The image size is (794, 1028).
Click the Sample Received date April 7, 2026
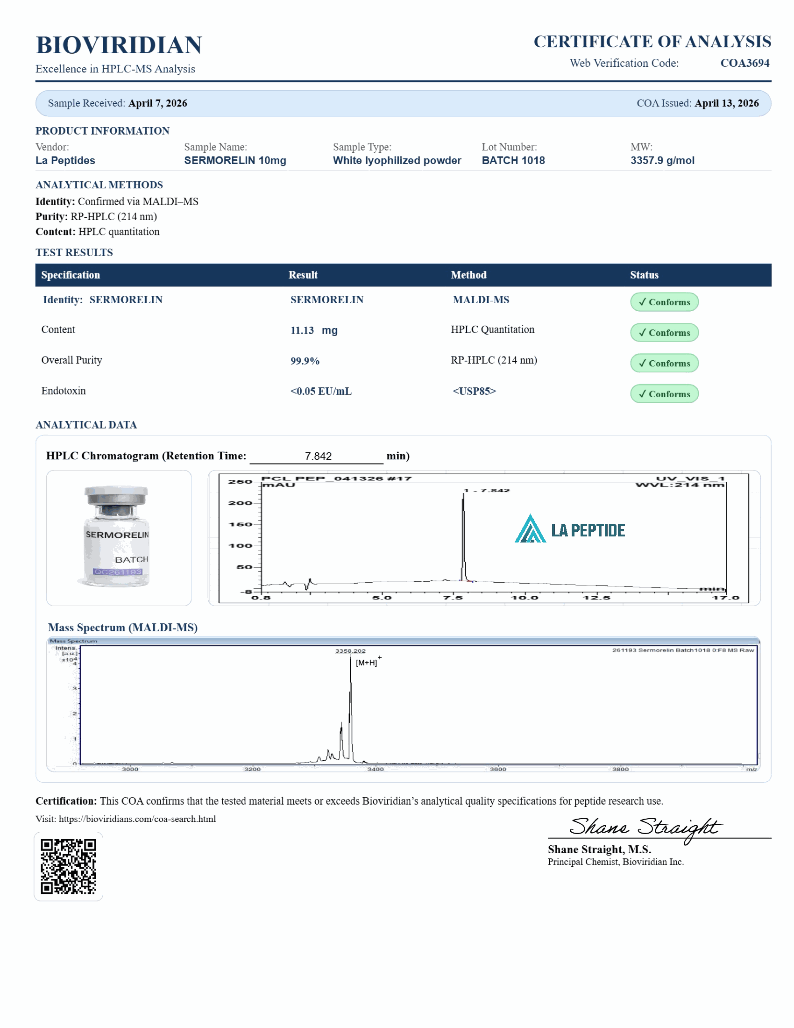tap(157, 103)
